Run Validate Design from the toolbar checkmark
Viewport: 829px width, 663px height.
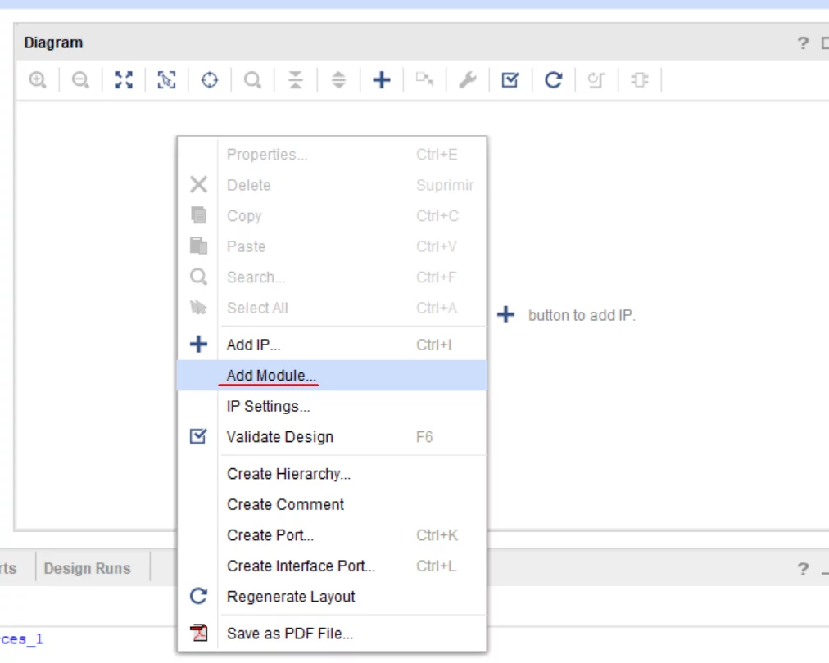tap(510, 79)
